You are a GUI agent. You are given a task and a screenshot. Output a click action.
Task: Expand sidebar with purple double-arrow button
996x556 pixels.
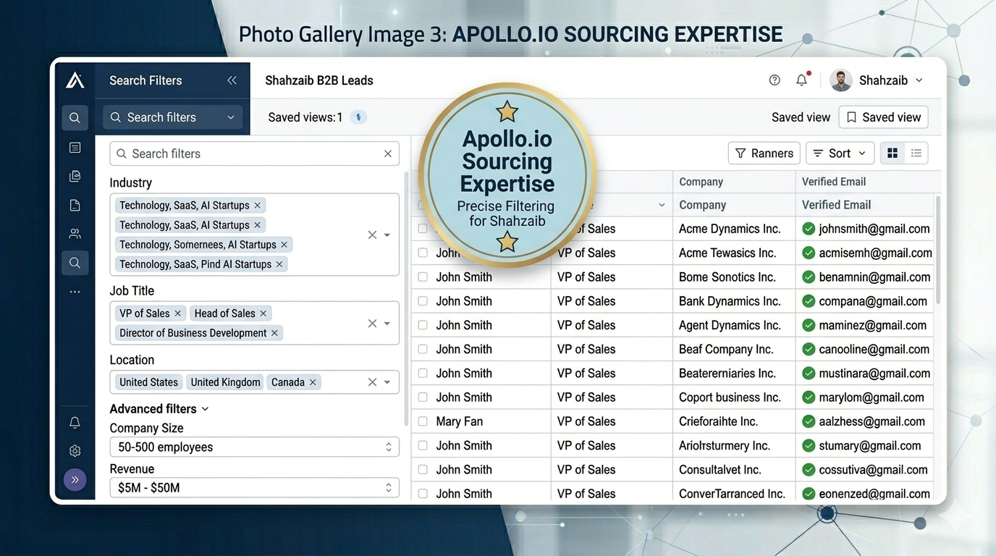(75, 480)
